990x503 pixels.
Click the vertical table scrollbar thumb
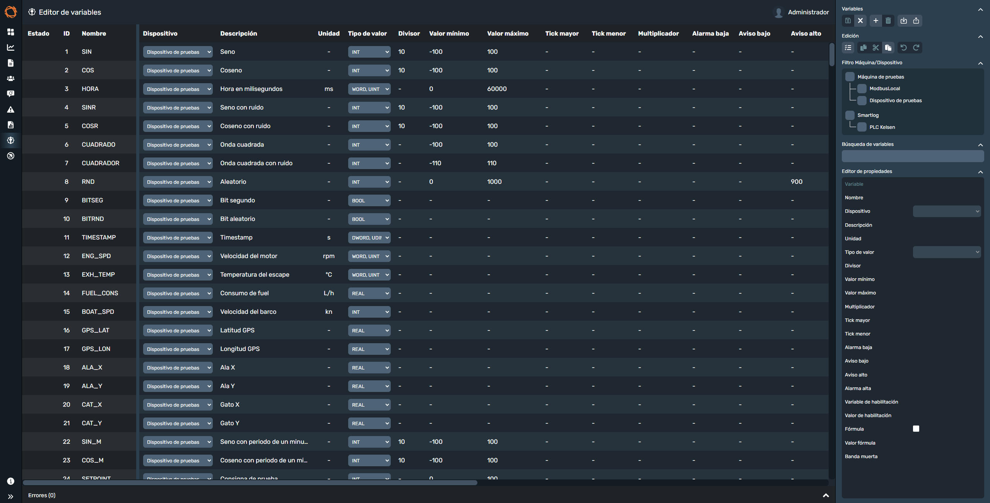[832, 55]
